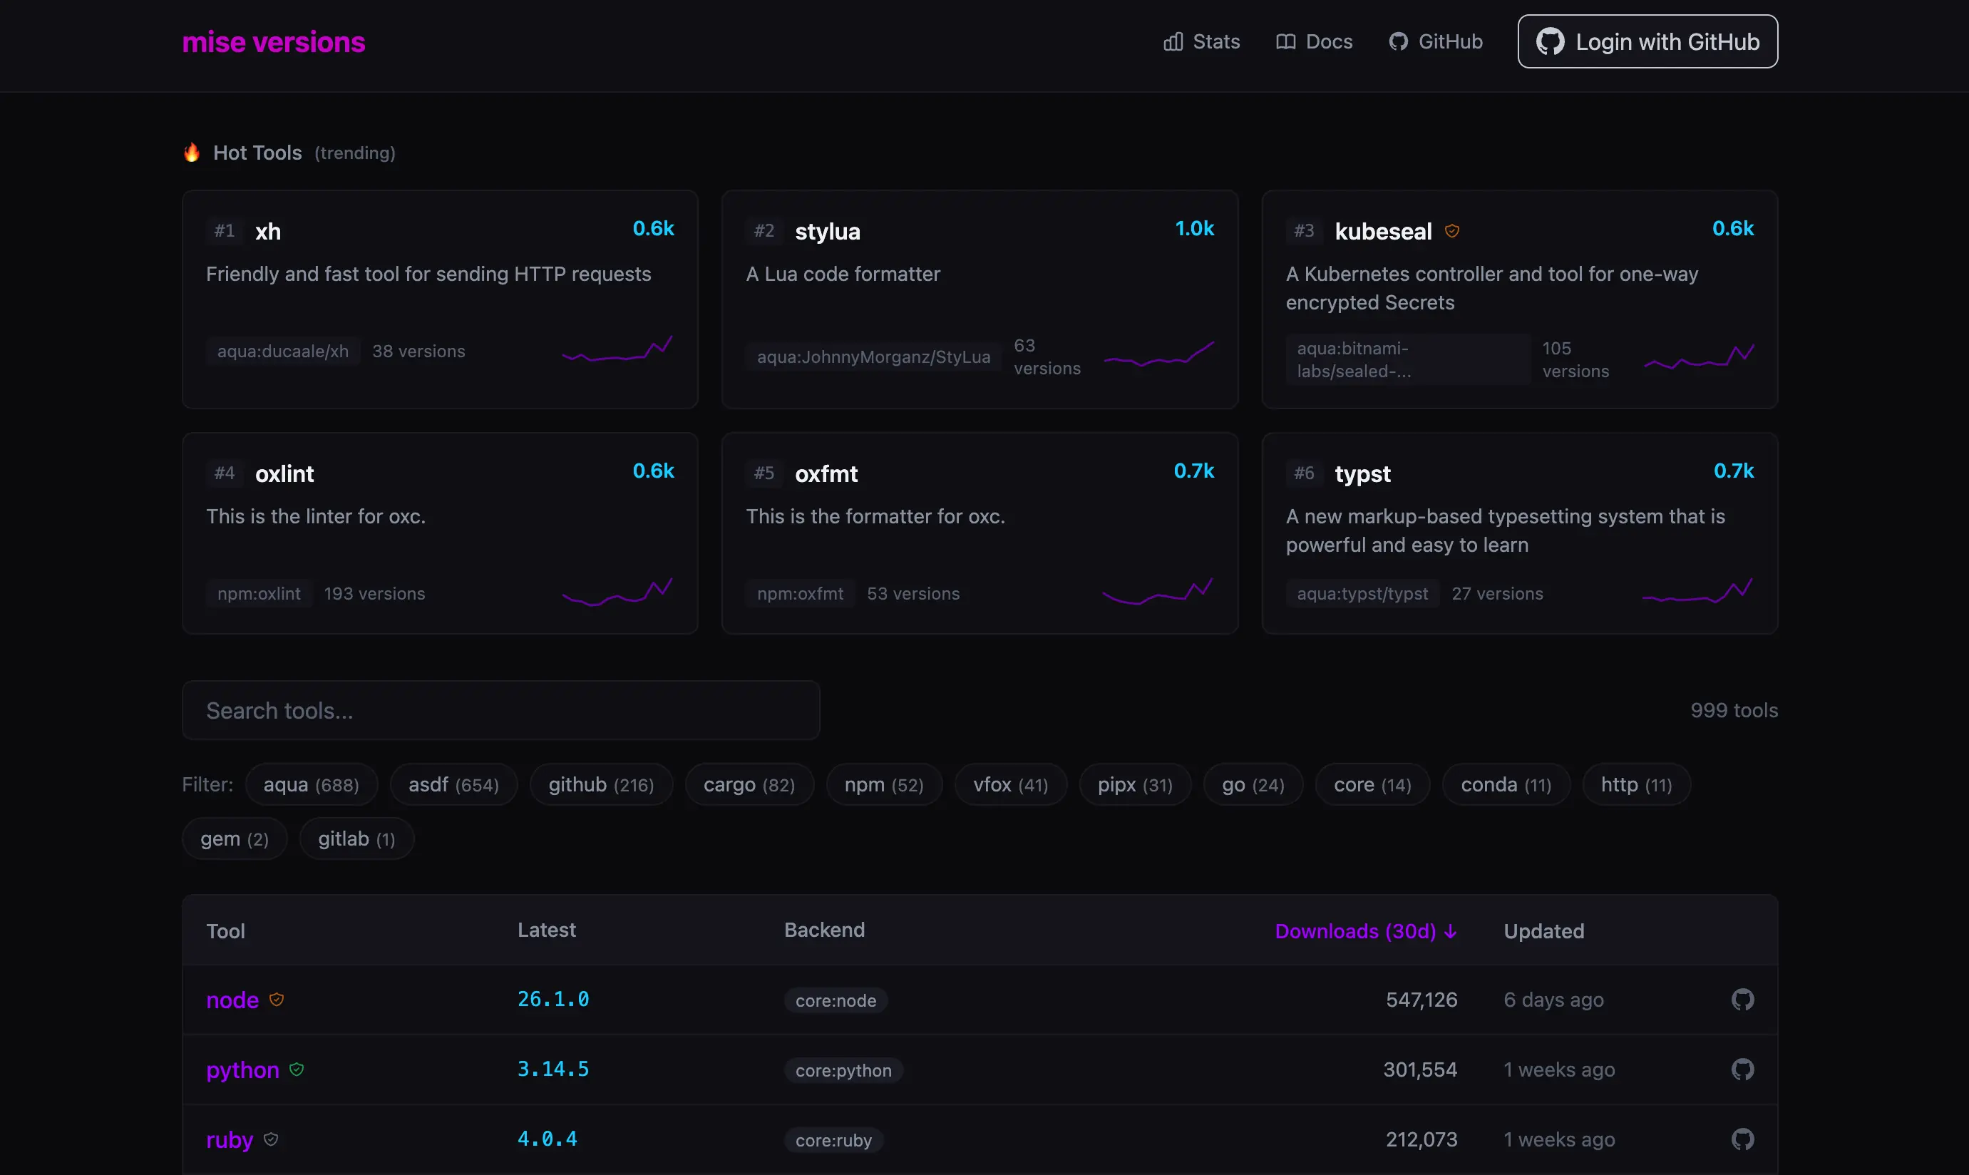
Task: Click the shield badge beside ruby
Action: point(271,1139)
